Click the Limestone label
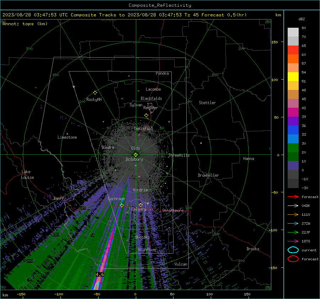 [x=67, y=137]
